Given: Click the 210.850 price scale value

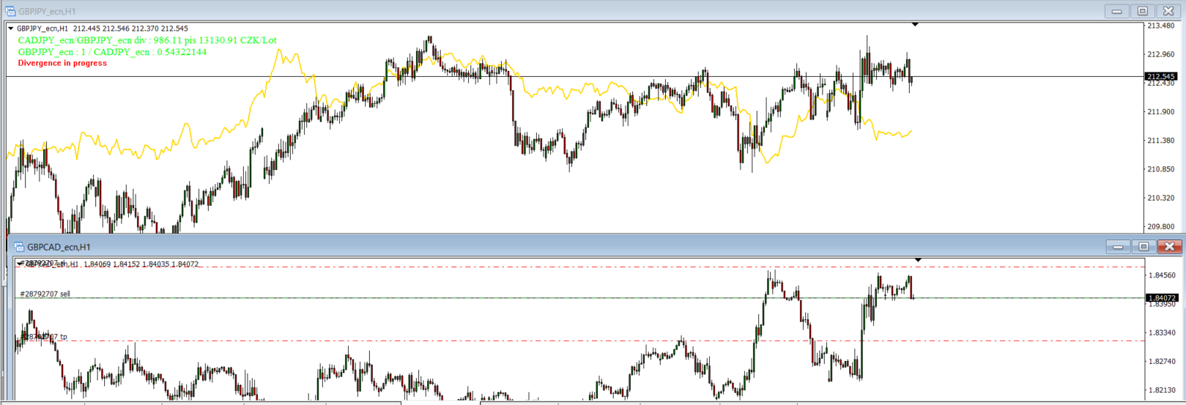Looking at the screenshot, I should [x=1161, y=169].
